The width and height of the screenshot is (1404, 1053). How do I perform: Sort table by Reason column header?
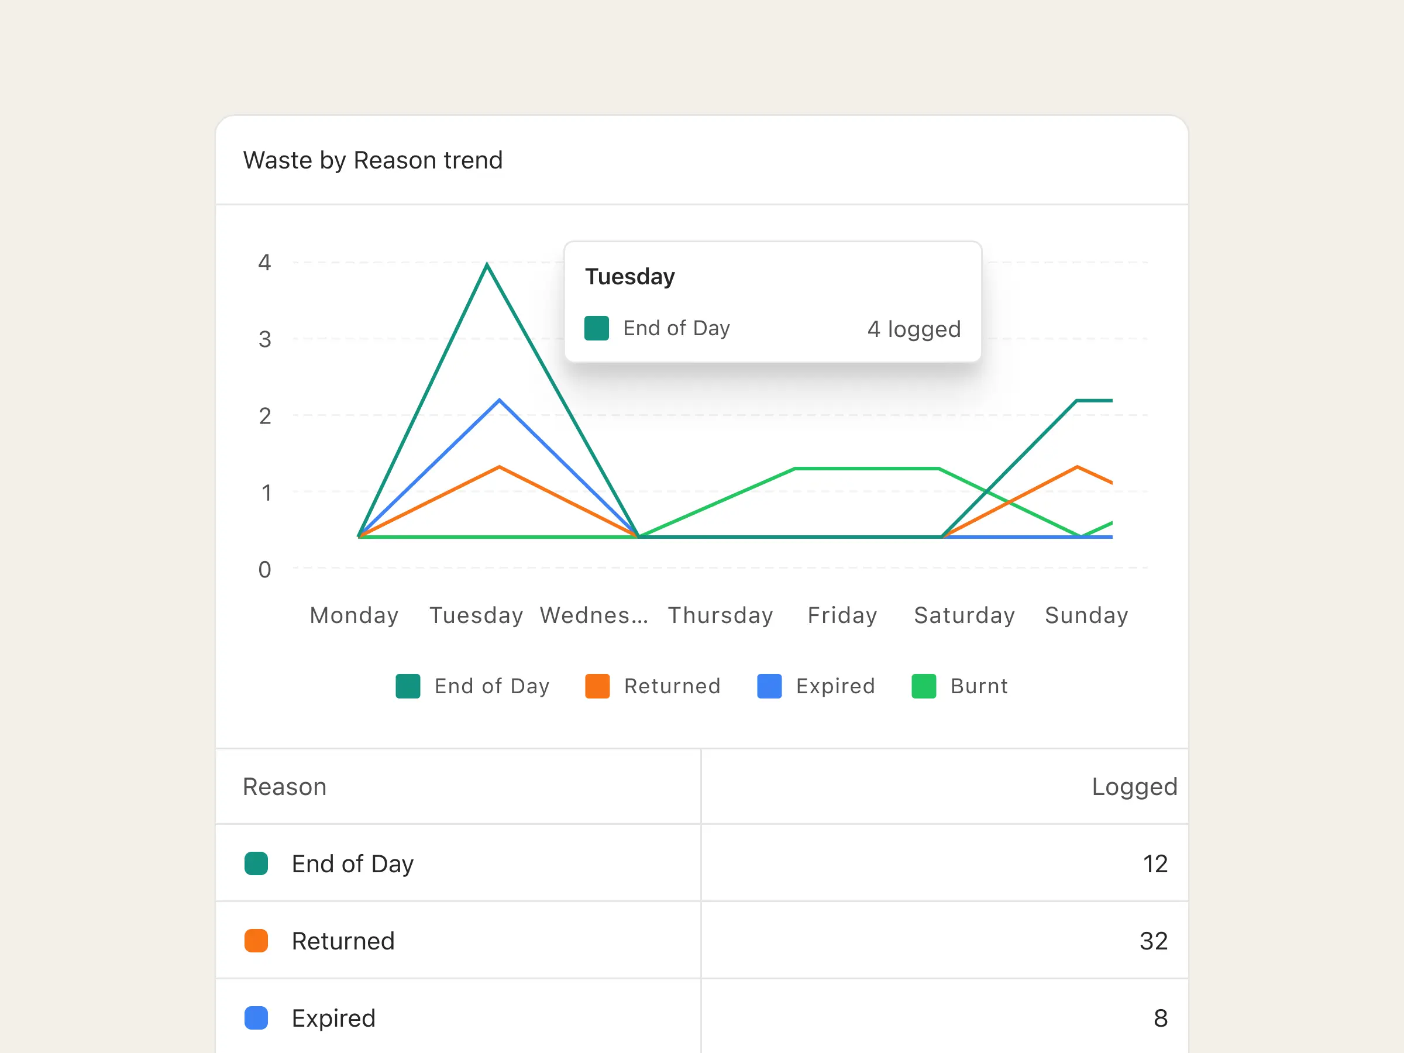click(x=284, y=787)
